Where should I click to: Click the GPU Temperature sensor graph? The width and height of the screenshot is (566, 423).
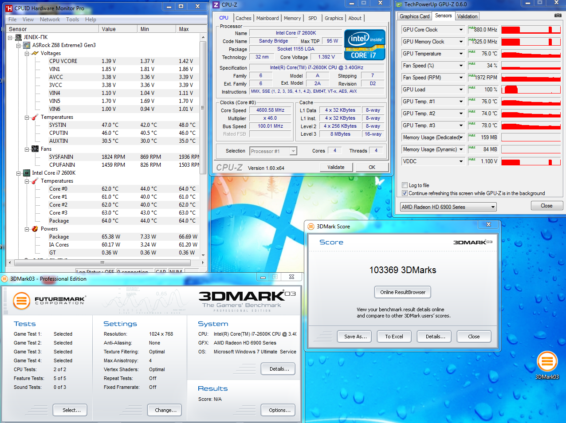coord(531,54)
